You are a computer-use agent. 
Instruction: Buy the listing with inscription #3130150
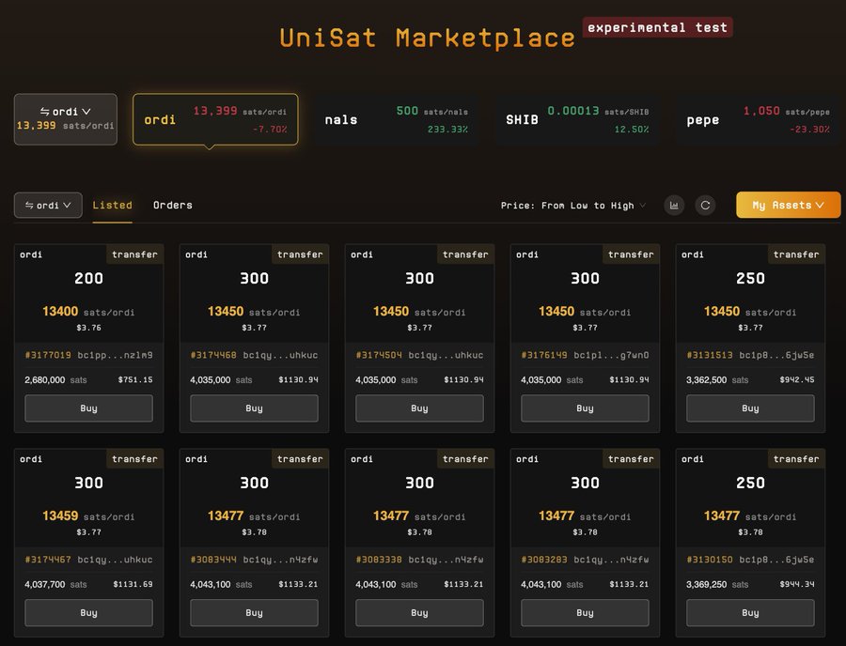point(750,612)
